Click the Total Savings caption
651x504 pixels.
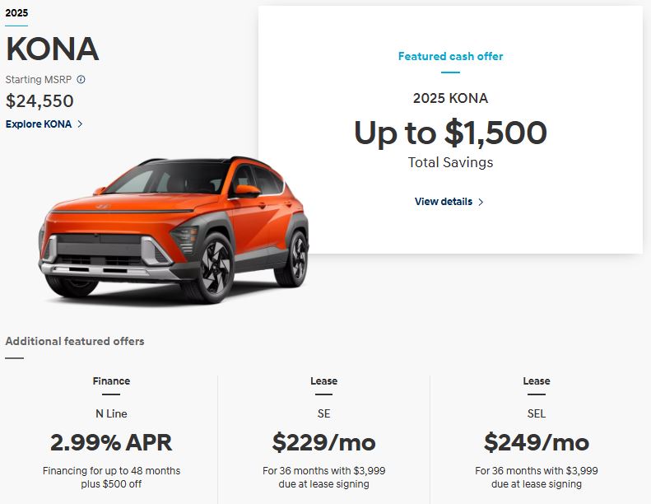click(x=450, y=162)
